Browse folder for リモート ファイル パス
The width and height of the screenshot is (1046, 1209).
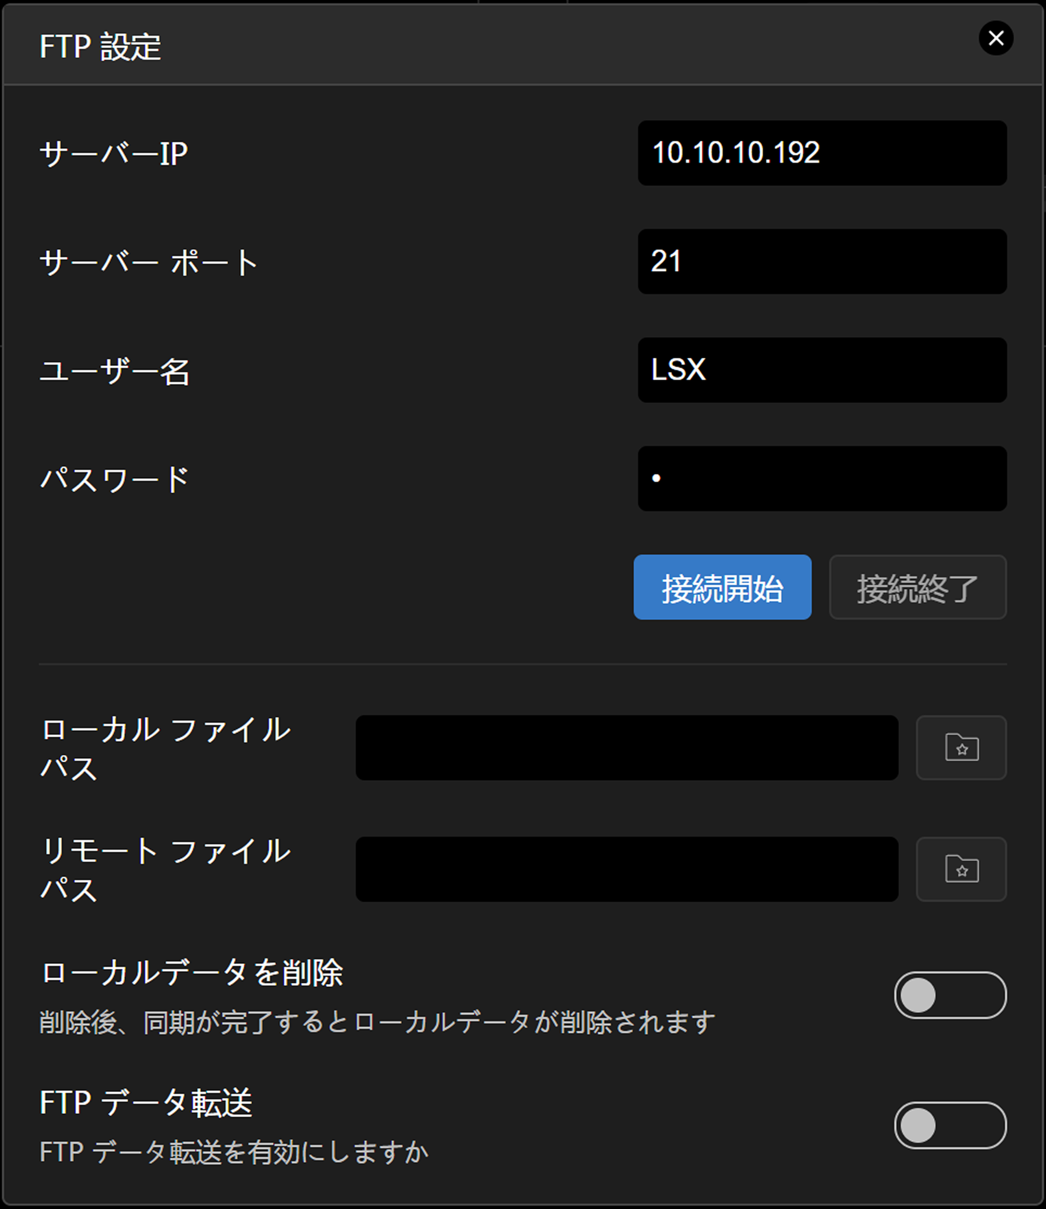961,869
